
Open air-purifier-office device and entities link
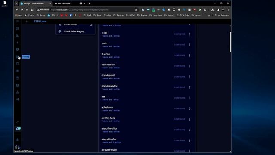click(x=111, y=132)
